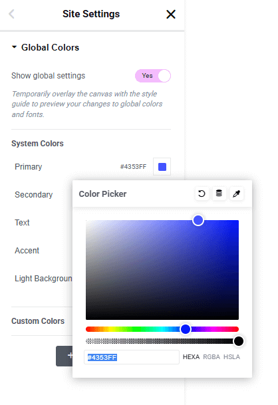Screen dimensions: 278x405
Task: Select the Text system color row
Action: point(22,222)
